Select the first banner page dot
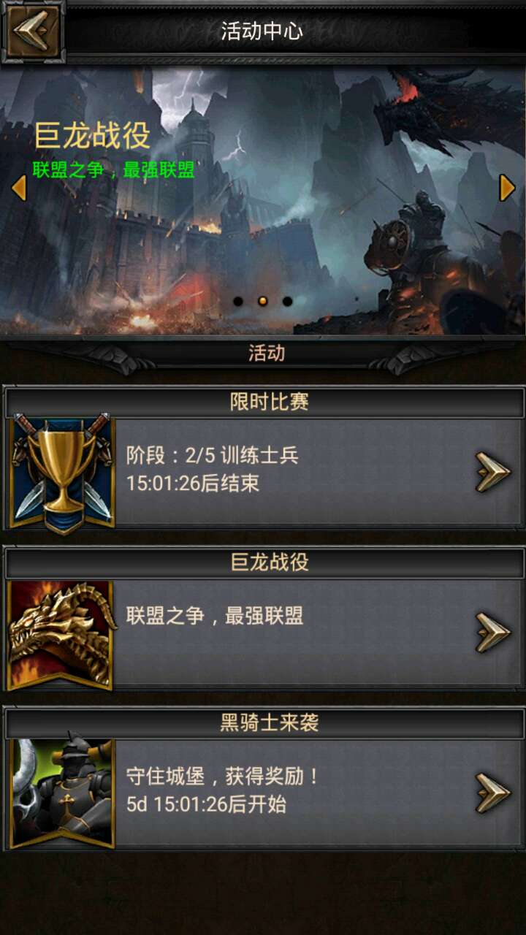The height and width of the screenshot is (935, 526). 238,301
